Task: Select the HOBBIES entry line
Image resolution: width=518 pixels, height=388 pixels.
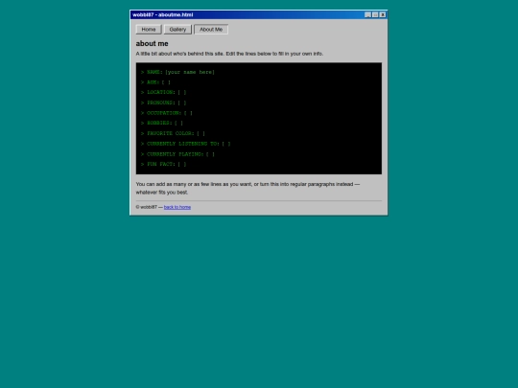Action: point(162,123)
